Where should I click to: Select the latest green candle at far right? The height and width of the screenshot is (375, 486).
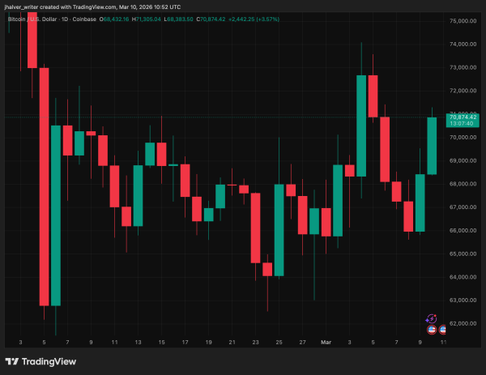pyautogui.click(x=432, y=146)
